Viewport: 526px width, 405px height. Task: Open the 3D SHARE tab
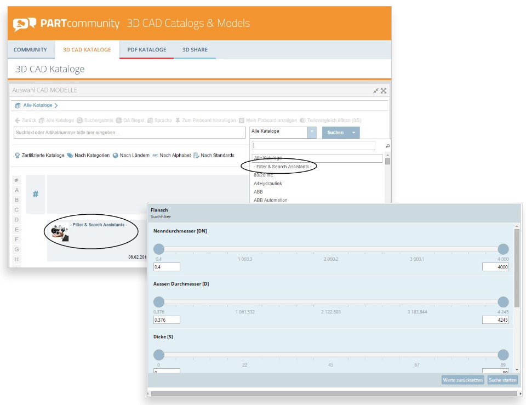195,50
